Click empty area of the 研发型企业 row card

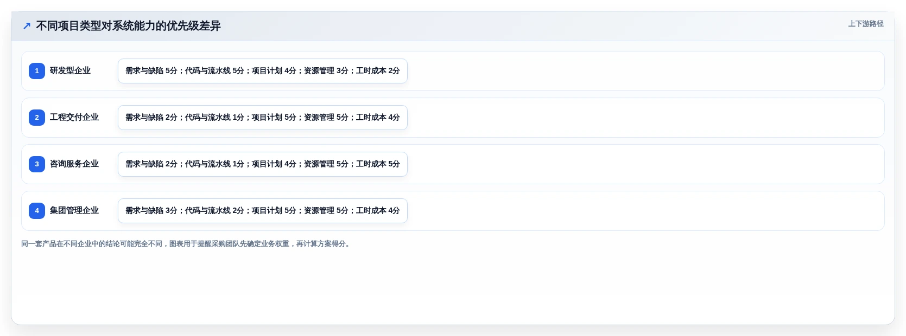[x=646, y=71]
